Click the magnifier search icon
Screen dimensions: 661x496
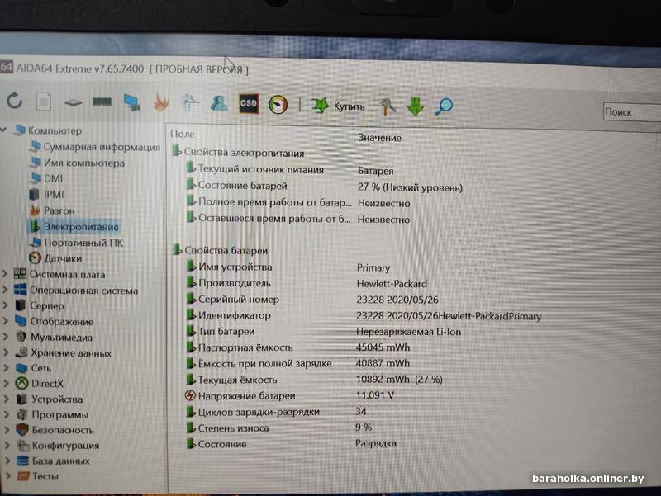coord(444,106)
